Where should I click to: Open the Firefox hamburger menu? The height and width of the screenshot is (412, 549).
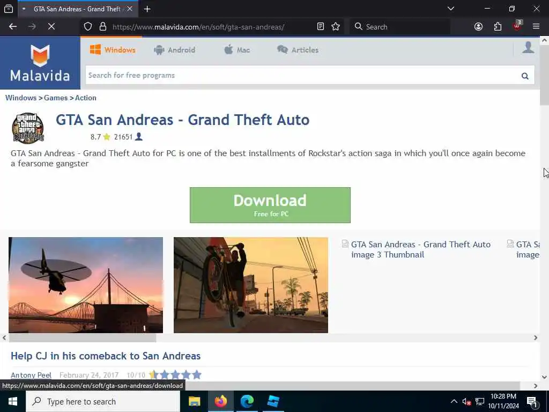[536, 27]
